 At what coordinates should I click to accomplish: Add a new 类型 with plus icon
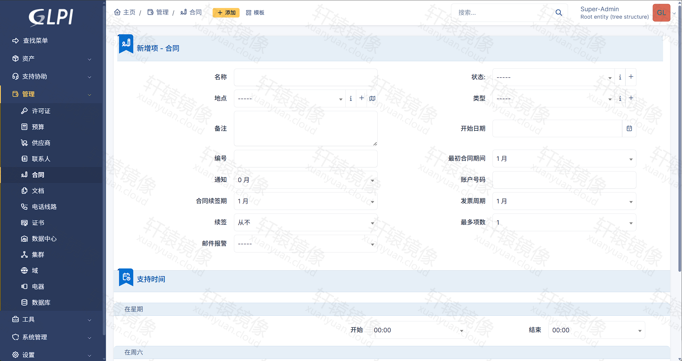[x=631, y=98]
